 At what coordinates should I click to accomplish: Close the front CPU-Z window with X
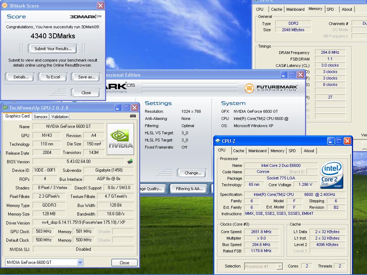pyautogui.click(x=347, y=141)
